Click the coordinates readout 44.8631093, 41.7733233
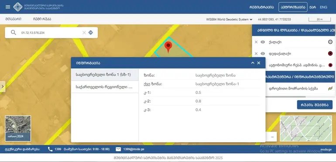This screenshot has height=162, width=336. coord(274,19)
